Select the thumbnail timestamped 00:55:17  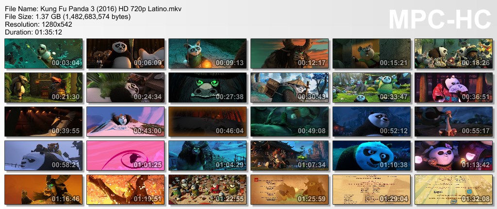pyautogui.click(x=454, y=122)
